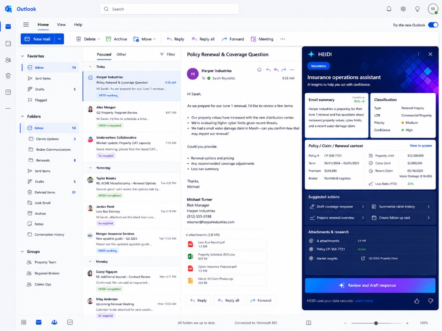Click the reply arrow icon in message header
Image resolution: width=442 pixels, height=331 pixels.
268,69
